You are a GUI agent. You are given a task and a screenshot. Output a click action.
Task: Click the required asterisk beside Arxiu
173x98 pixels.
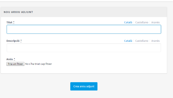15,59
